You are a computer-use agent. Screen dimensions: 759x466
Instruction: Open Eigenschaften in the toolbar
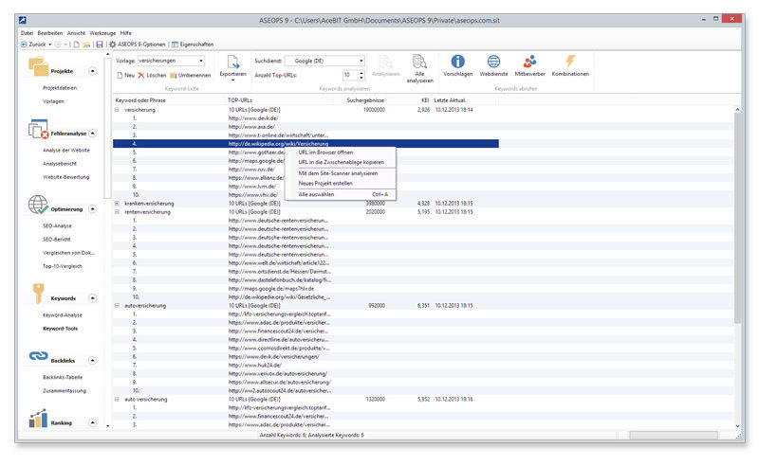tap(193, 45)
